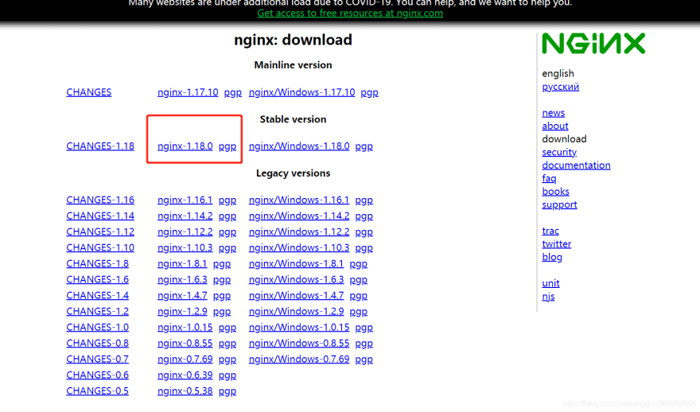
Task: Download nginx/Windows-1.16.1
Action: click(299, 200)
